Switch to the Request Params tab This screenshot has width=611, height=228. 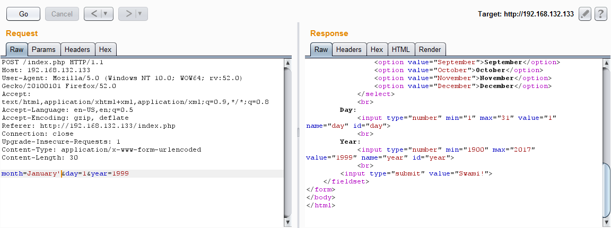point(43,49)
